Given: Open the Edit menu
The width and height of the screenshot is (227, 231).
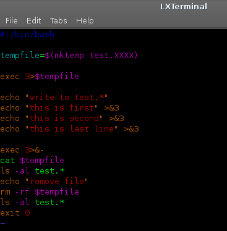Looking at the screenshot, I should click(34, 21).
